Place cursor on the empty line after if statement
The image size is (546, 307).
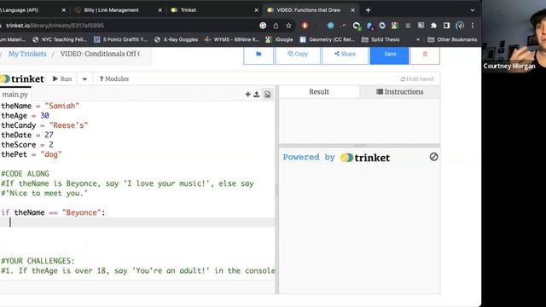pyautogui.click(x=137, y=223)
